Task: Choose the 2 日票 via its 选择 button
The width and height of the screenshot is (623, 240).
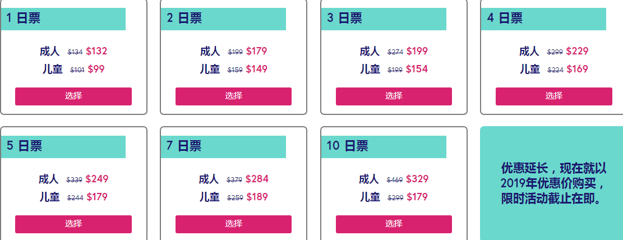Action: (233, 96)
